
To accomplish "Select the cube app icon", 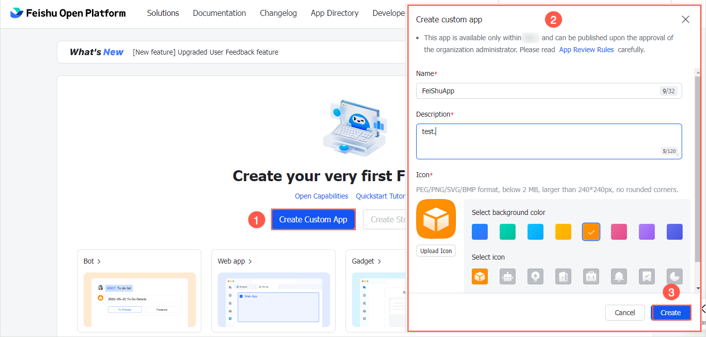I will (x=480, y=276).
